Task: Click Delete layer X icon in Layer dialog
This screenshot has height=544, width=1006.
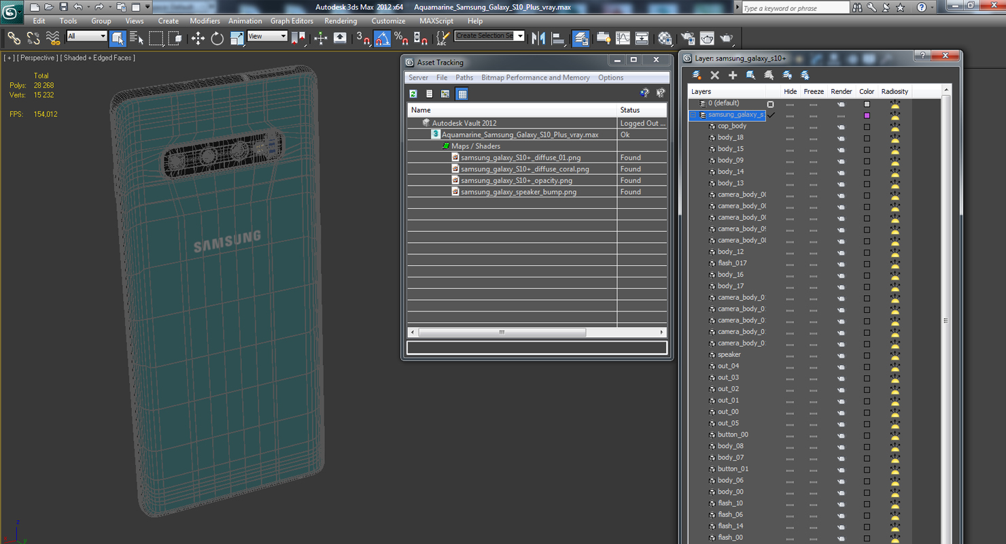Action: (714, 75)
